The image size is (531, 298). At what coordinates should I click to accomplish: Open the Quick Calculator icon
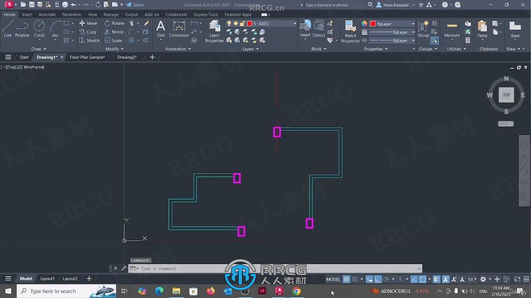468,41
